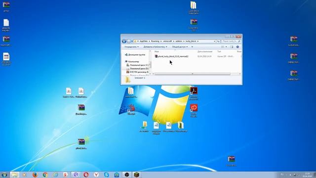
Task: Open the recent locations dropdown beside Forward
Action: (x=132, y=42)
